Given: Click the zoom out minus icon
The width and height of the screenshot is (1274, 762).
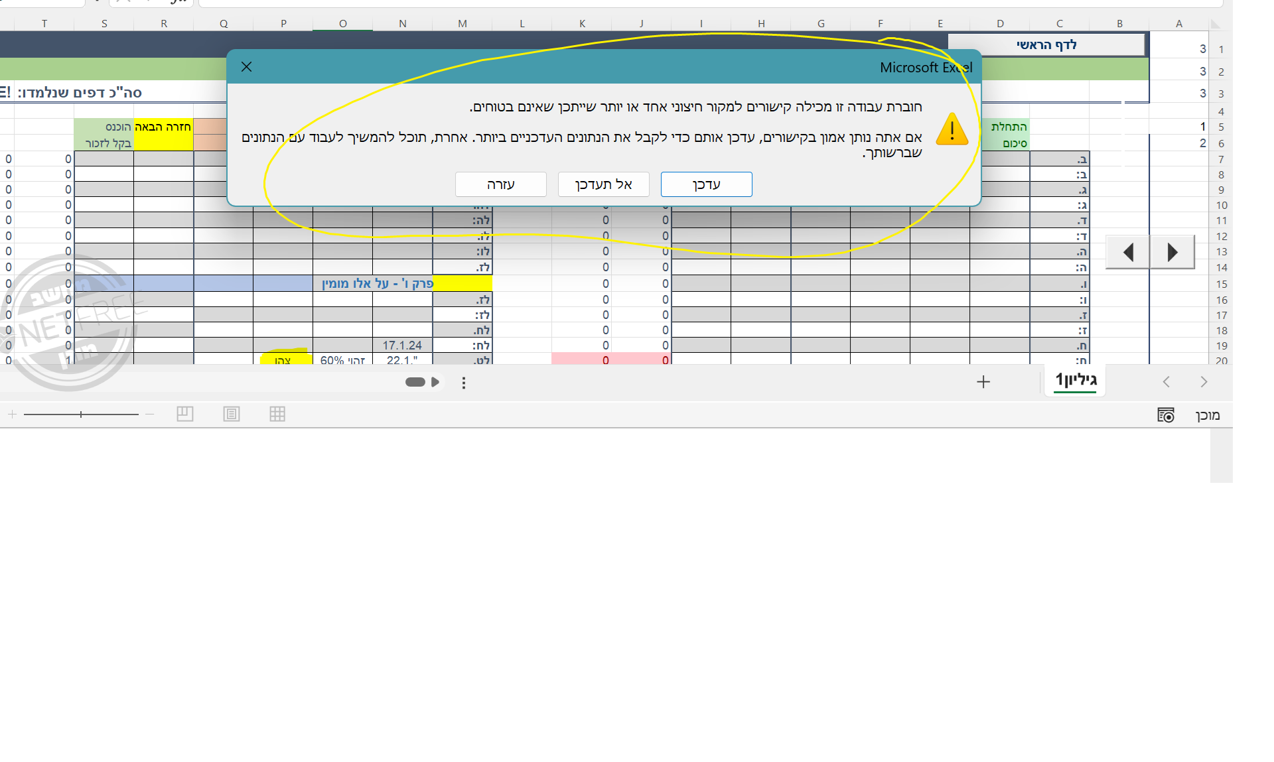Looking at the screenshot, I should 150,414.
